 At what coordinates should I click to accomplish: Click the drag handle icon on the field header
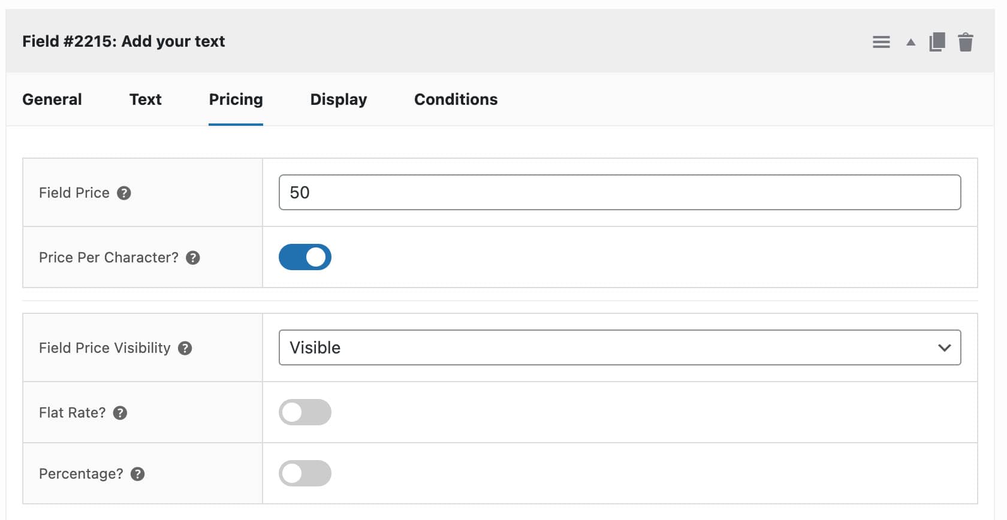(x=881, y=41)
